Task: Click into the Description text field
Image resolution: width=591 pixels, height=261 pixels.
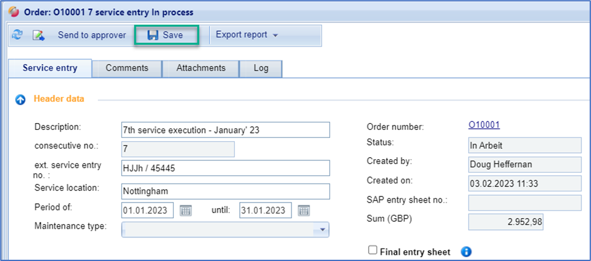Action: tap(225, 129)
